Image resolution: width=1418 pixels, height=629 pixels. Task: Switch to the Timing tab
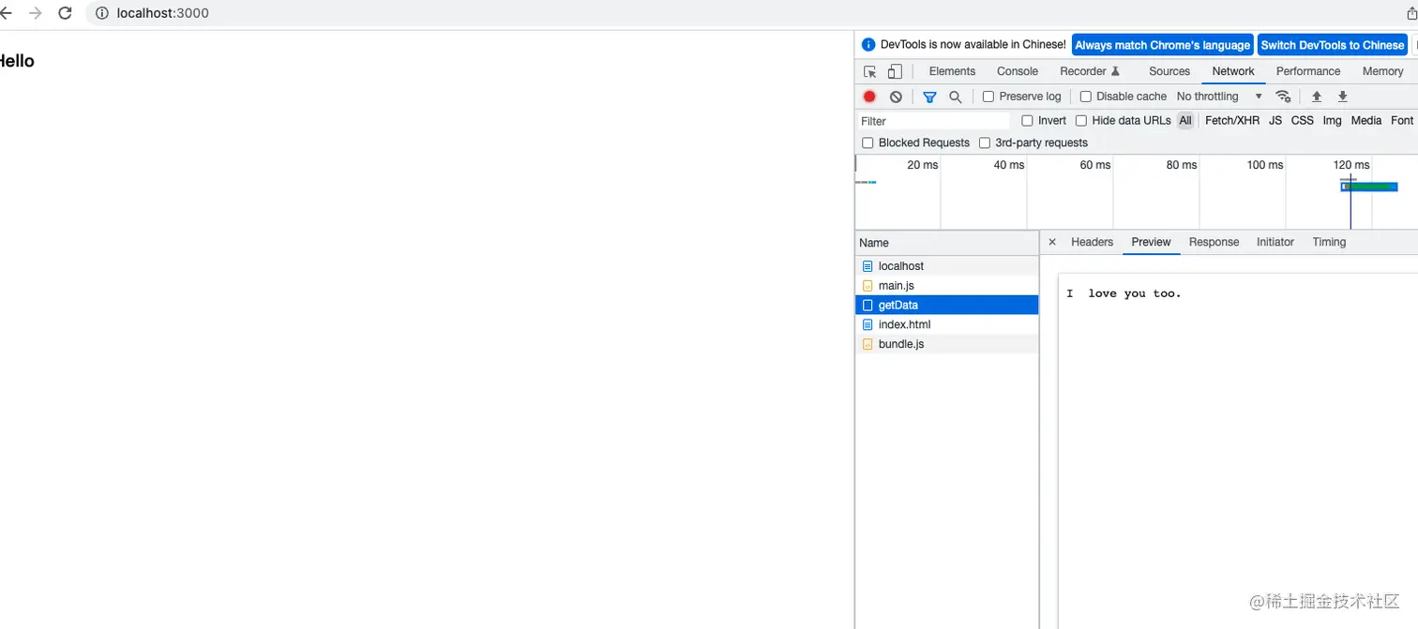(1329, 242)
